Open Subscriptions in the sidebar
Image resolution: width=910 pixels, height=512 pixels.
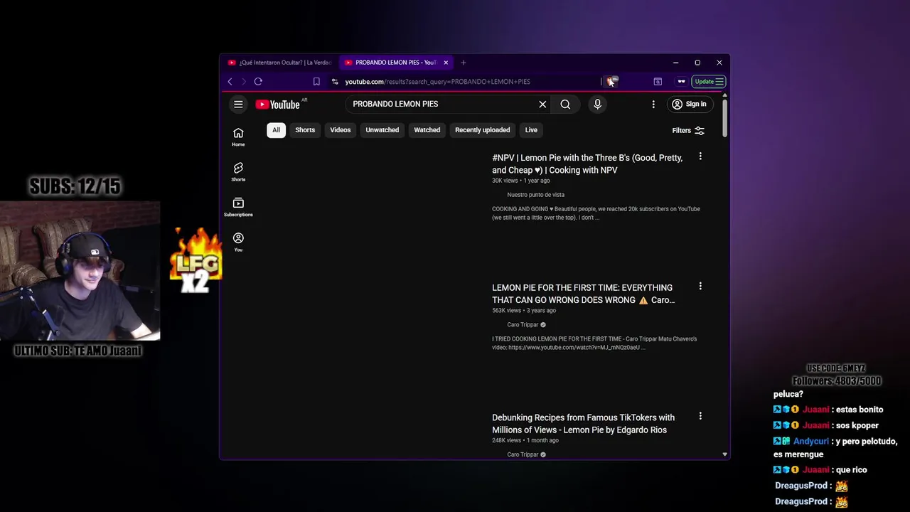coord(238,207)
